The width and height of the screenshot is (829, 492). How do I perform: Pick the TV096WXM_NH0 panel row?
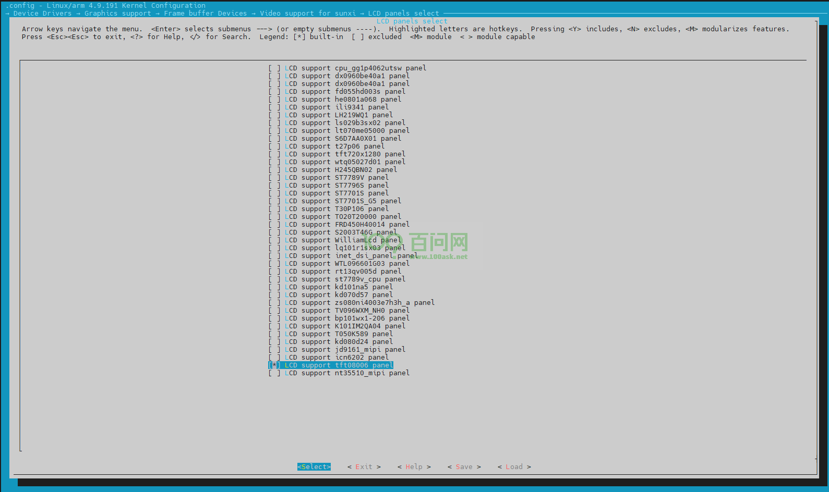[347, 311]
